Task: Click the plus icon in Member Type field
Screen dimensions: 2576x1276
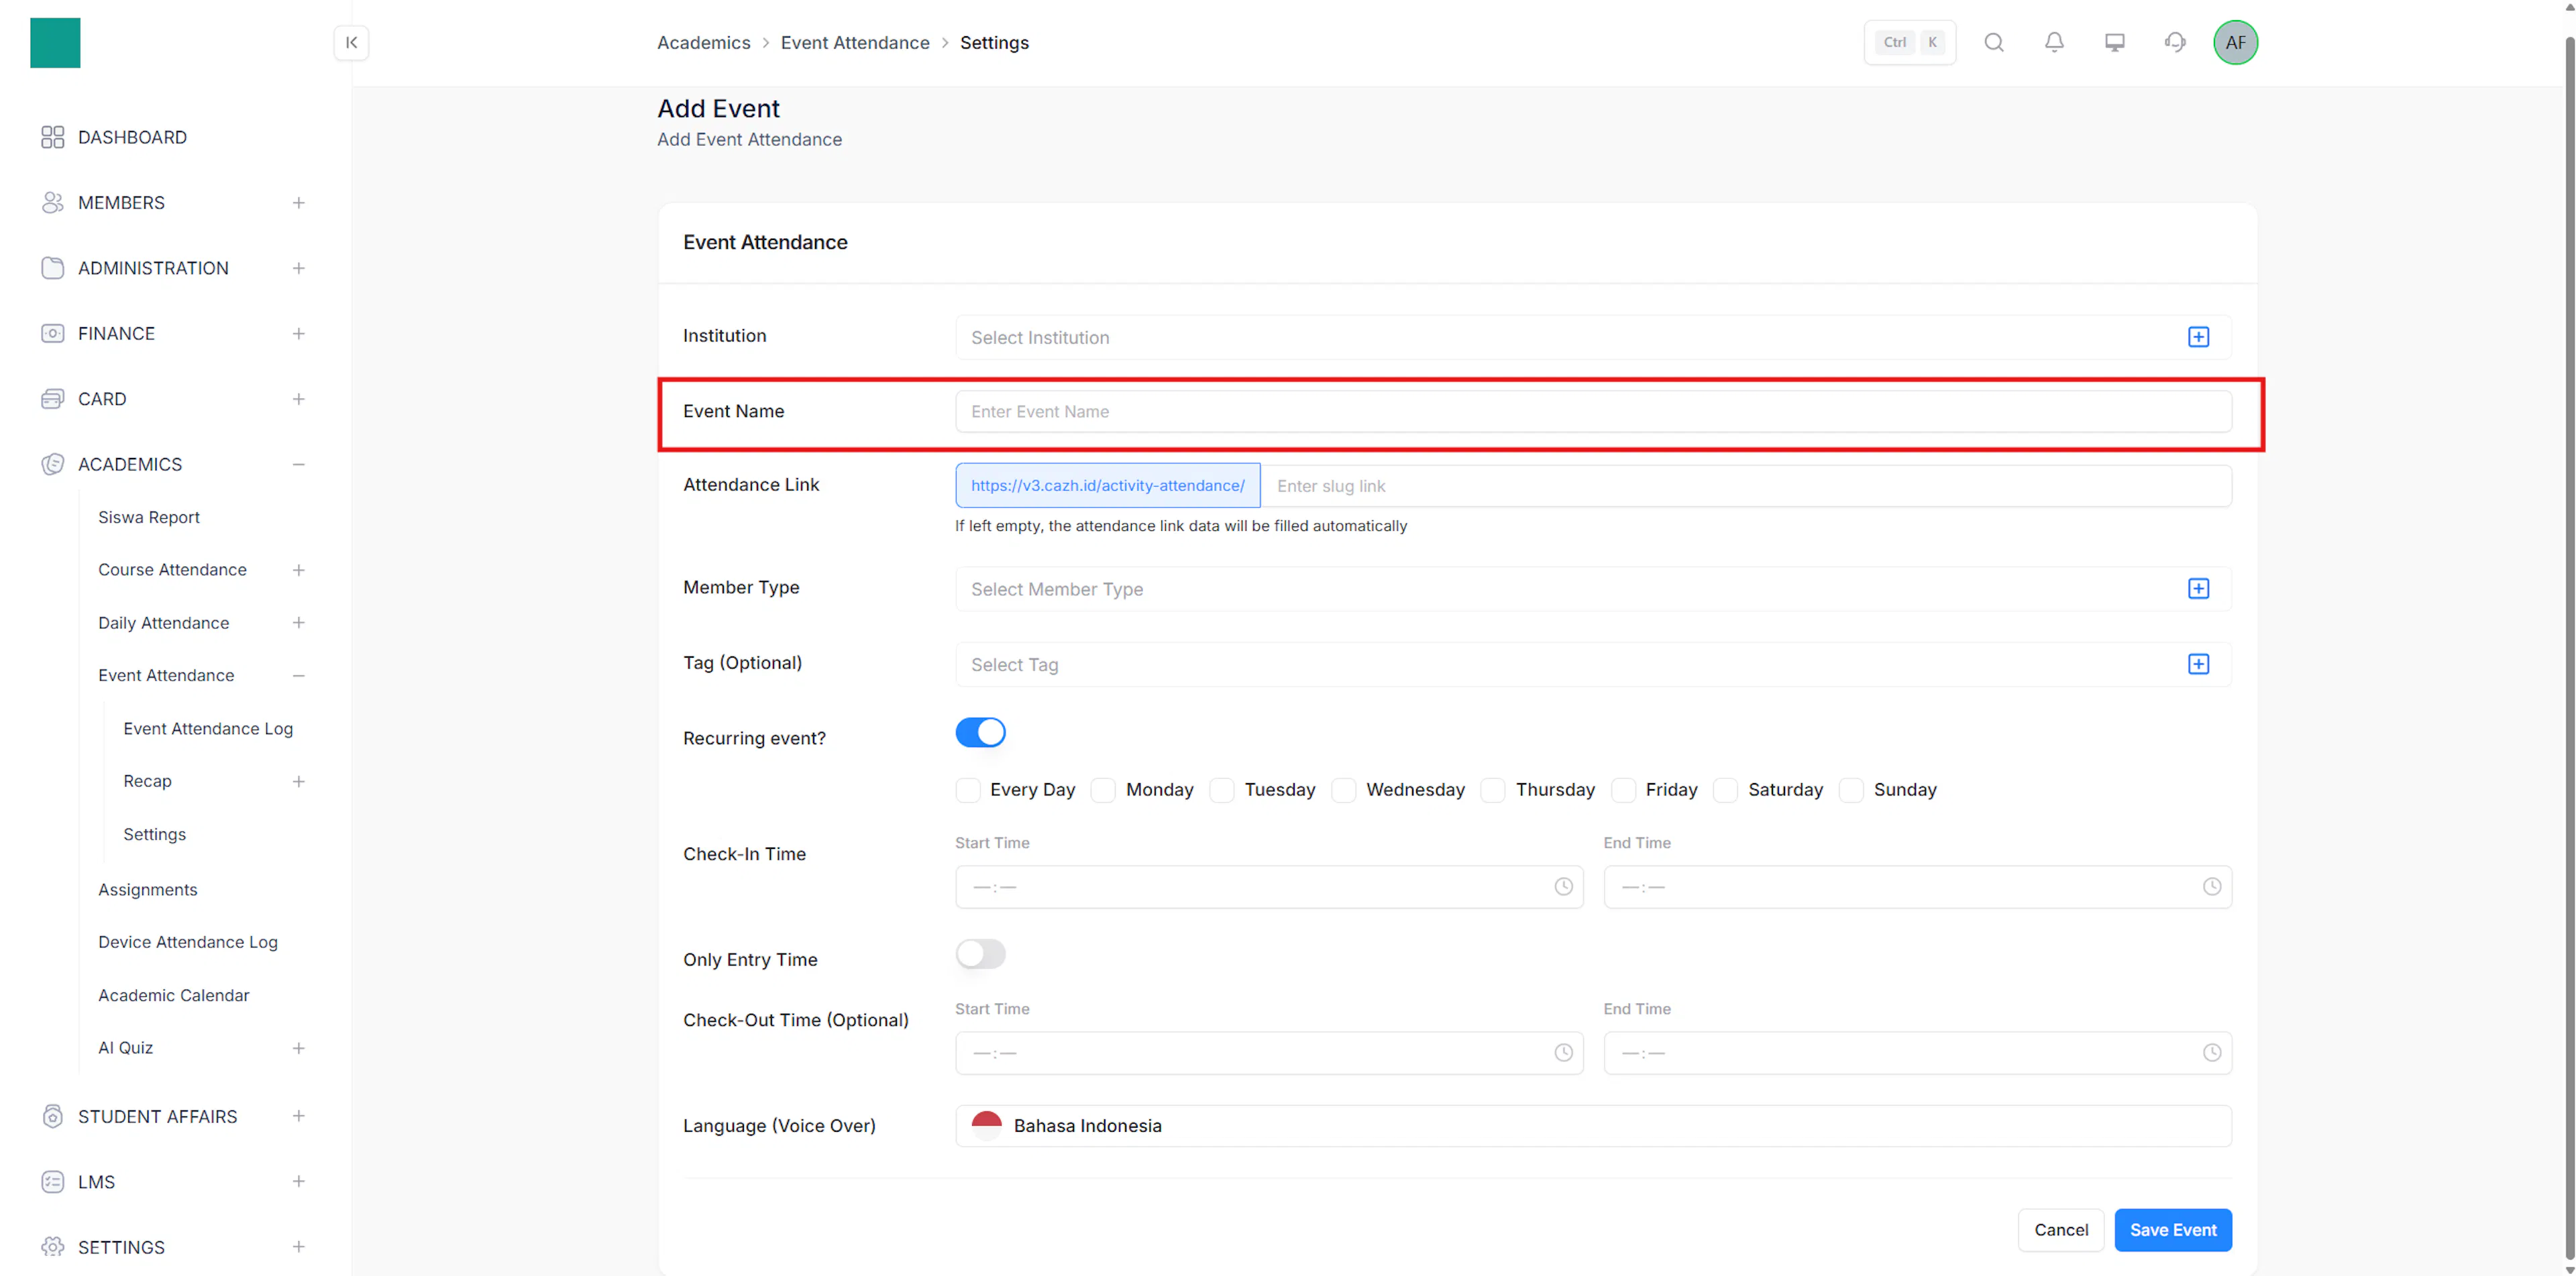Action: tap(2198, 589)
